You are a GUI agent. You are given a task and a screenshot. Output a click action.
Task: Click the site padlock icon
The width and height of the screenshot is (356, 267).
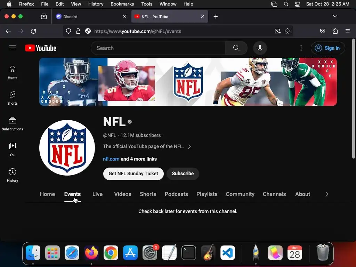click(x=78, y=31)
